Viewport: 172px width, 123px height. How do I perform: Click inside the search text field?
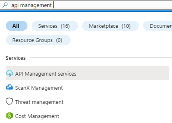tap(106, 5)
